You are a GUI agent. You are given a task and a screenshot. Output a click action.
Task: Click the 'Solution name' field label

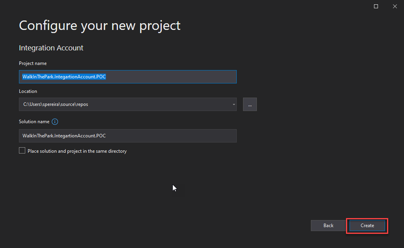click(x=34, y=122)
